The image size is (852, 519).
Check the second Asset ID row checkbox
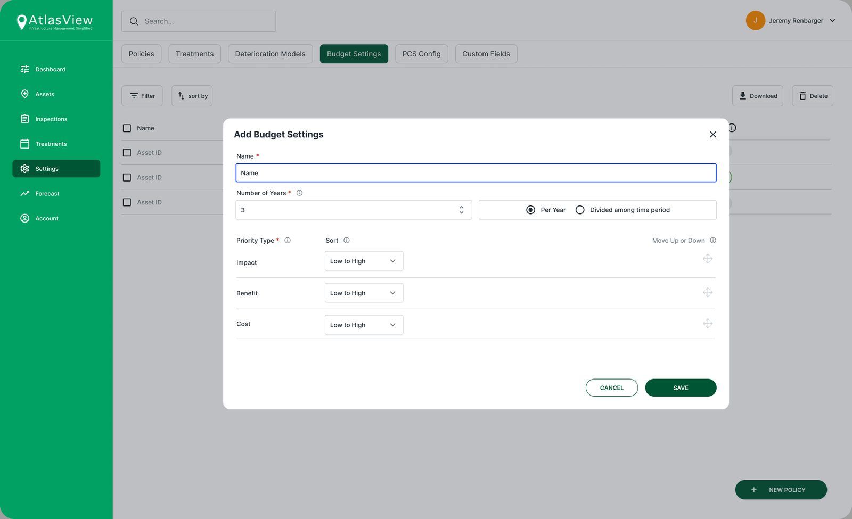click(127, 177)
